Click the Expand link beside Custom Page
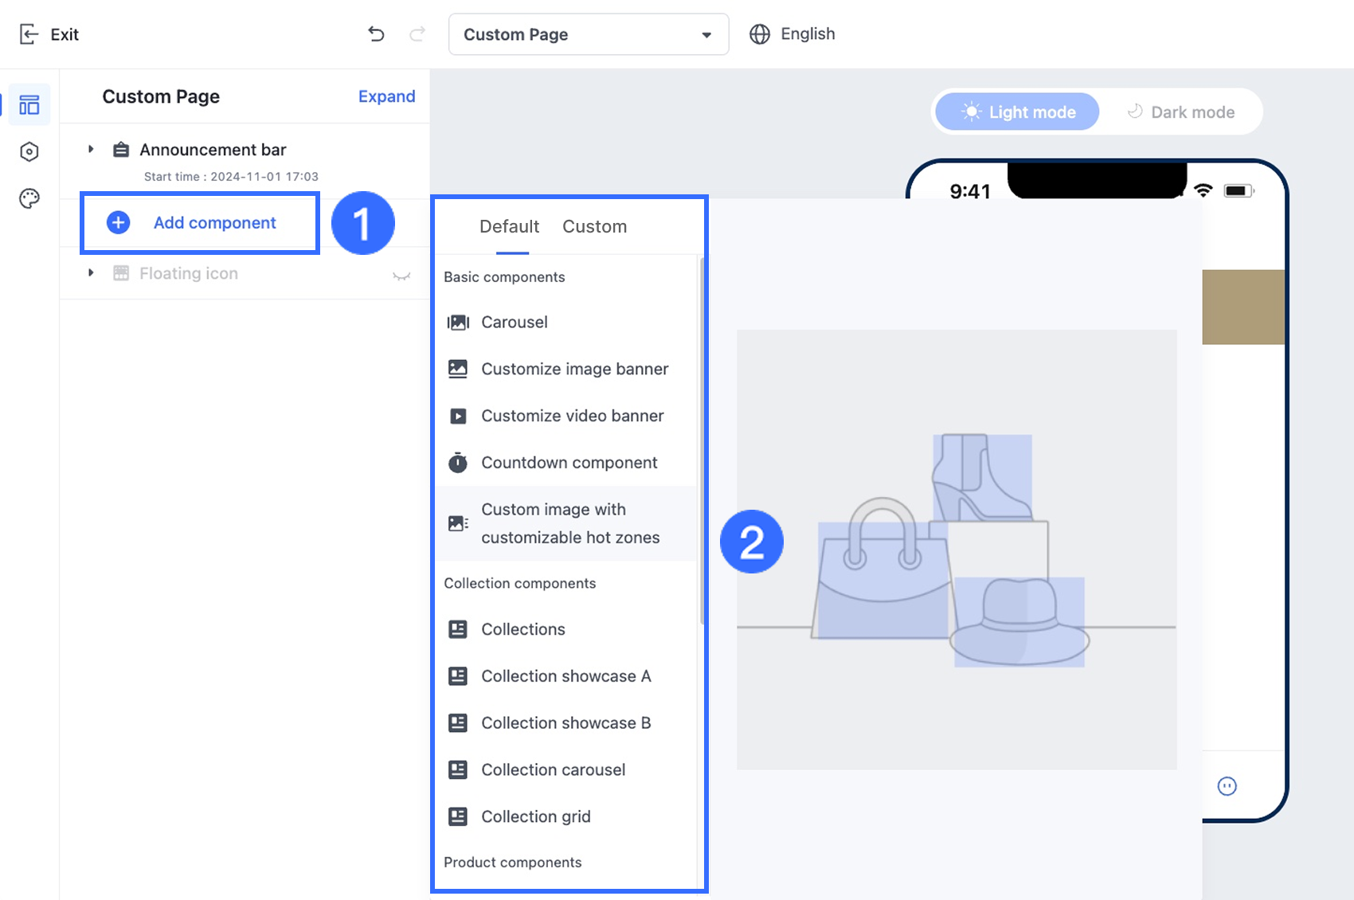 tap(386, 96)
